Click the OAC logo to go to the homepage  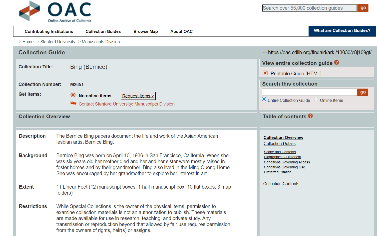[55, 11]
